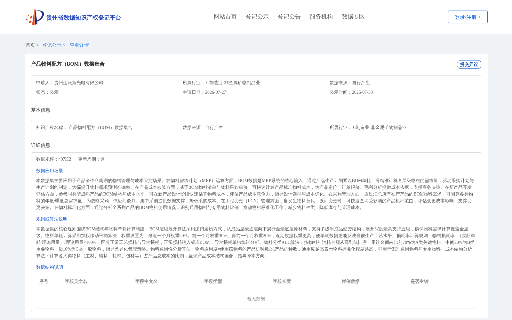Screen dimensions: 512x320
Task: Click the 字段中文名 column header
Action: pos(147,281)
